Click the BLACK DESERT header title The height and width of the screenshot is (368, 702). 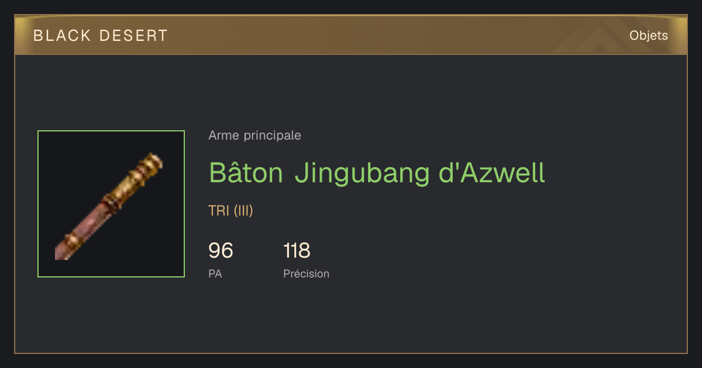pos(101,36)
